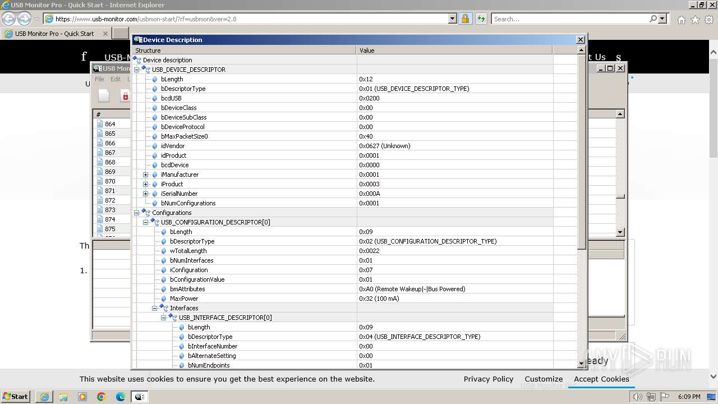Click packet 864 document icon in USB Monitor
The width and height of the screenshot is (718, 404).
[100, 124]
